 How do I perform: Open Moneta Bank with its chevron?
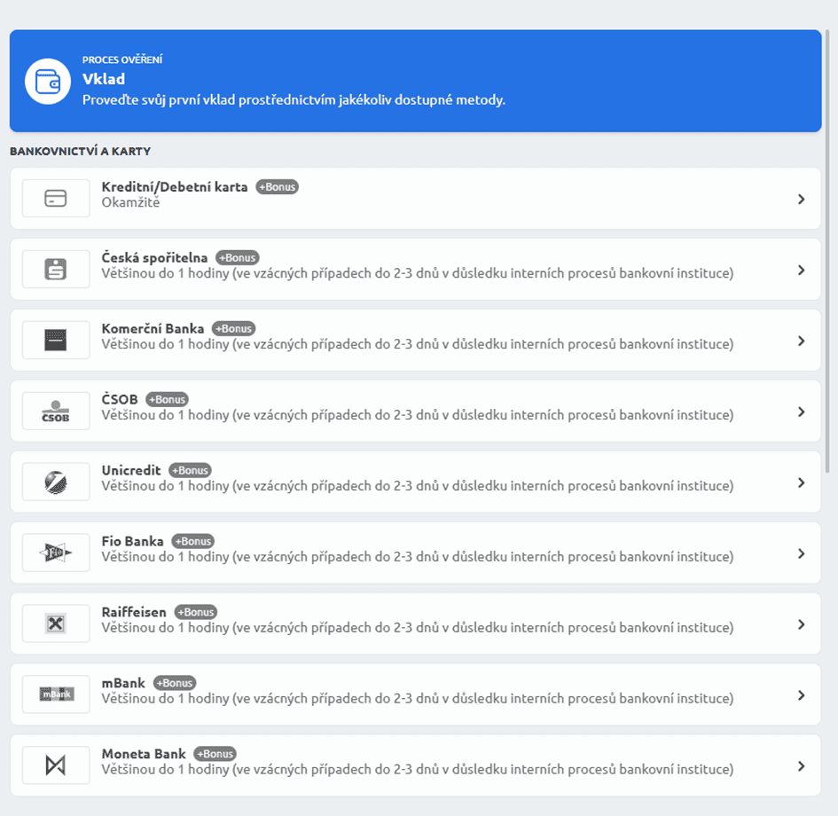coord(801,766)
